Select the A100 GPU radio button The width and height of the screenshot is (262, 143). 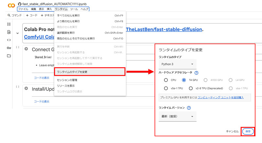point(205,80)
